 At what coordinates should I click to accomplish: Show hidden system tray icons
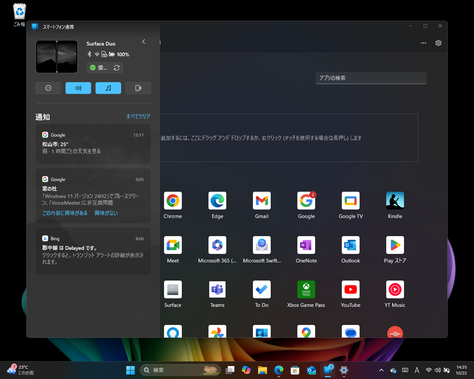(x=381, y=370)
